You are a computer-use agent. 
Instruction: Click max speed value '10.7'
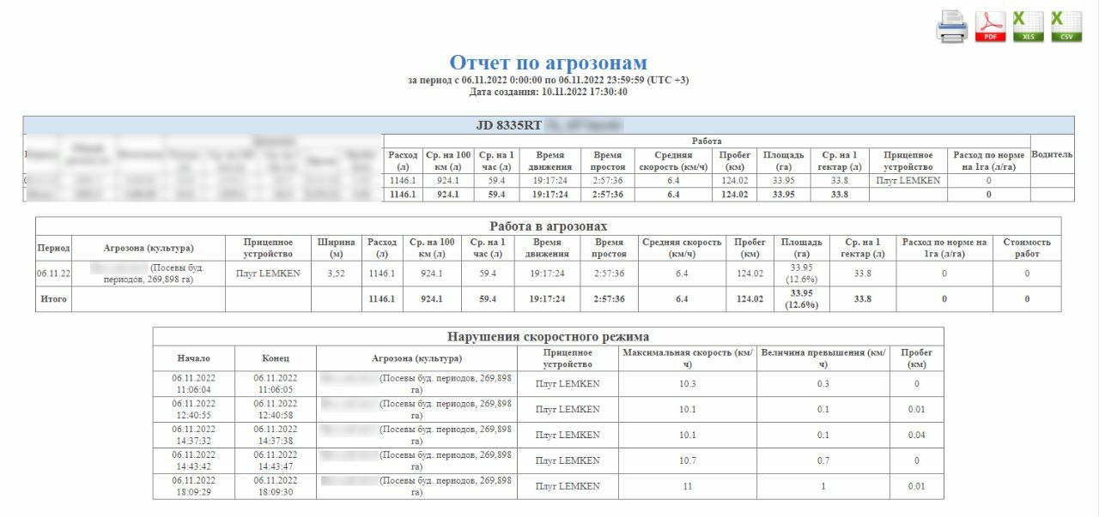click(x=687, y=460)
